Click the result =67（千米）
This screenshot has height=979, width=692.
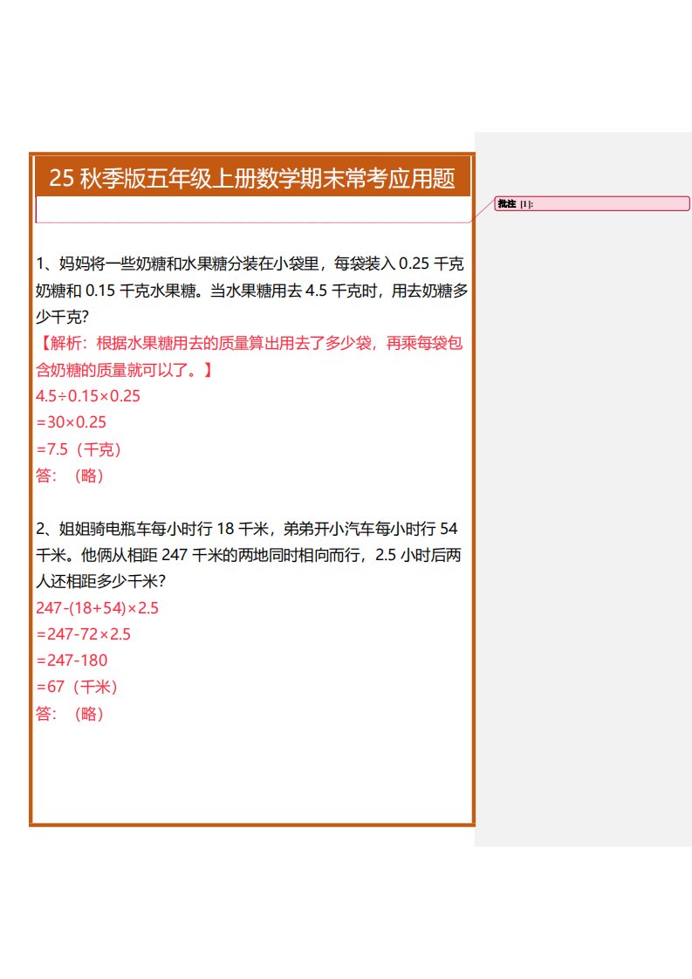pyautogui.click(x=77, y=687)
